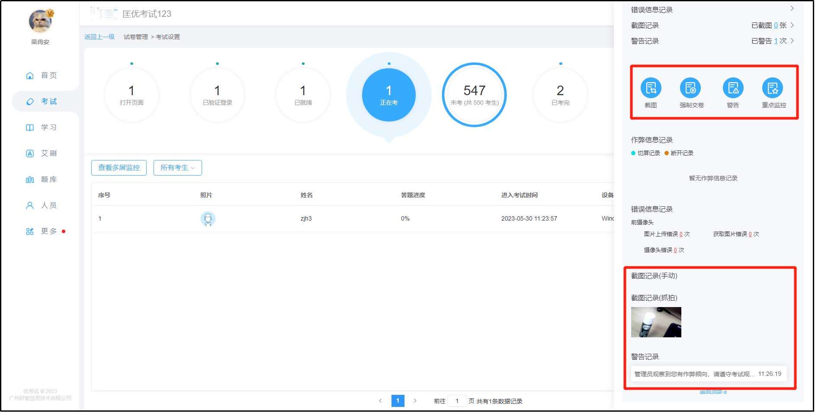
Task: Click 返回上一级 link
Action: point(99,37)
